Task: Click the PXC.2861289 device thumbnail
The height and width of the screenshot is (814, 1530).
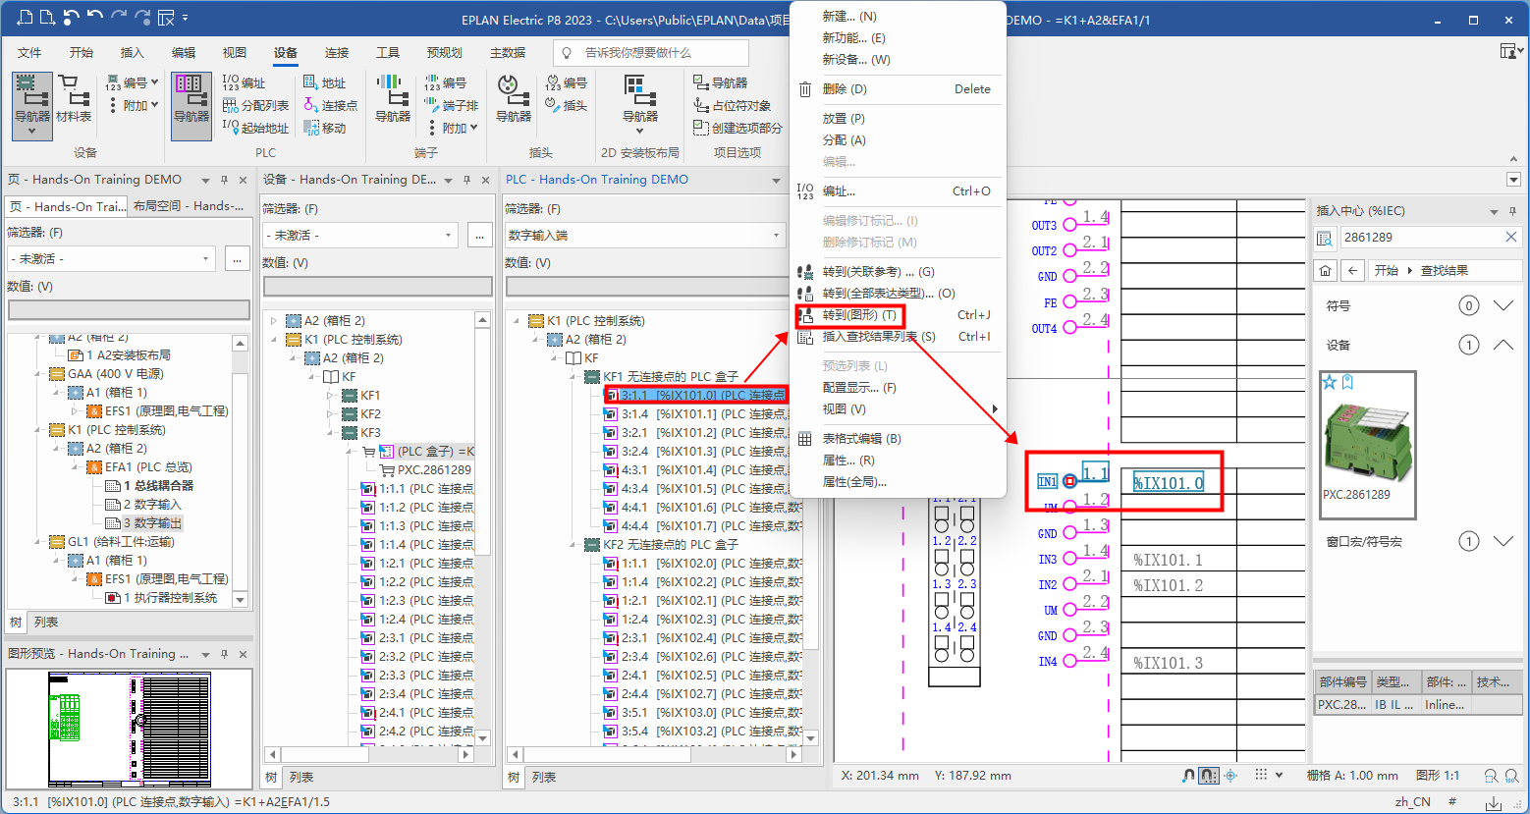Action: (x=1366, y=444)
